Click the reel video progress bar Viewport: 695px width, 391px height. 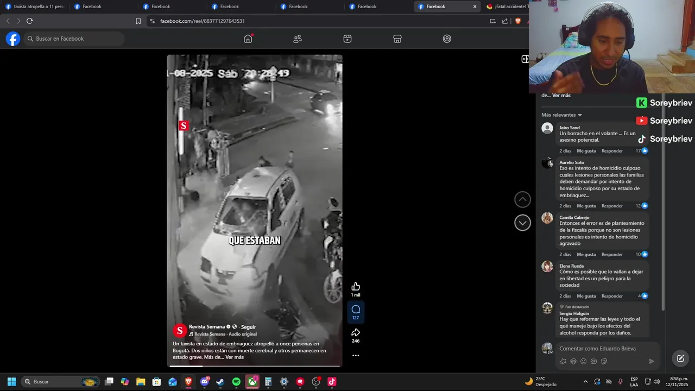(x=255, y=366)
